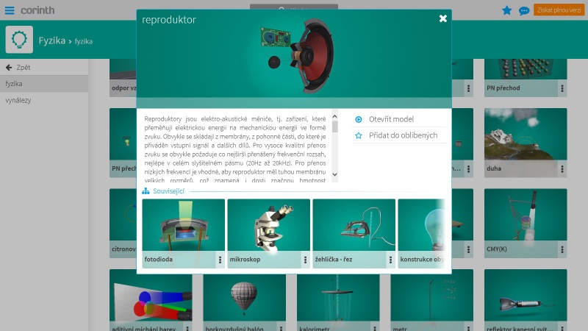
Task: Open three-dot menu on duha card
Action: pos(562,168)
